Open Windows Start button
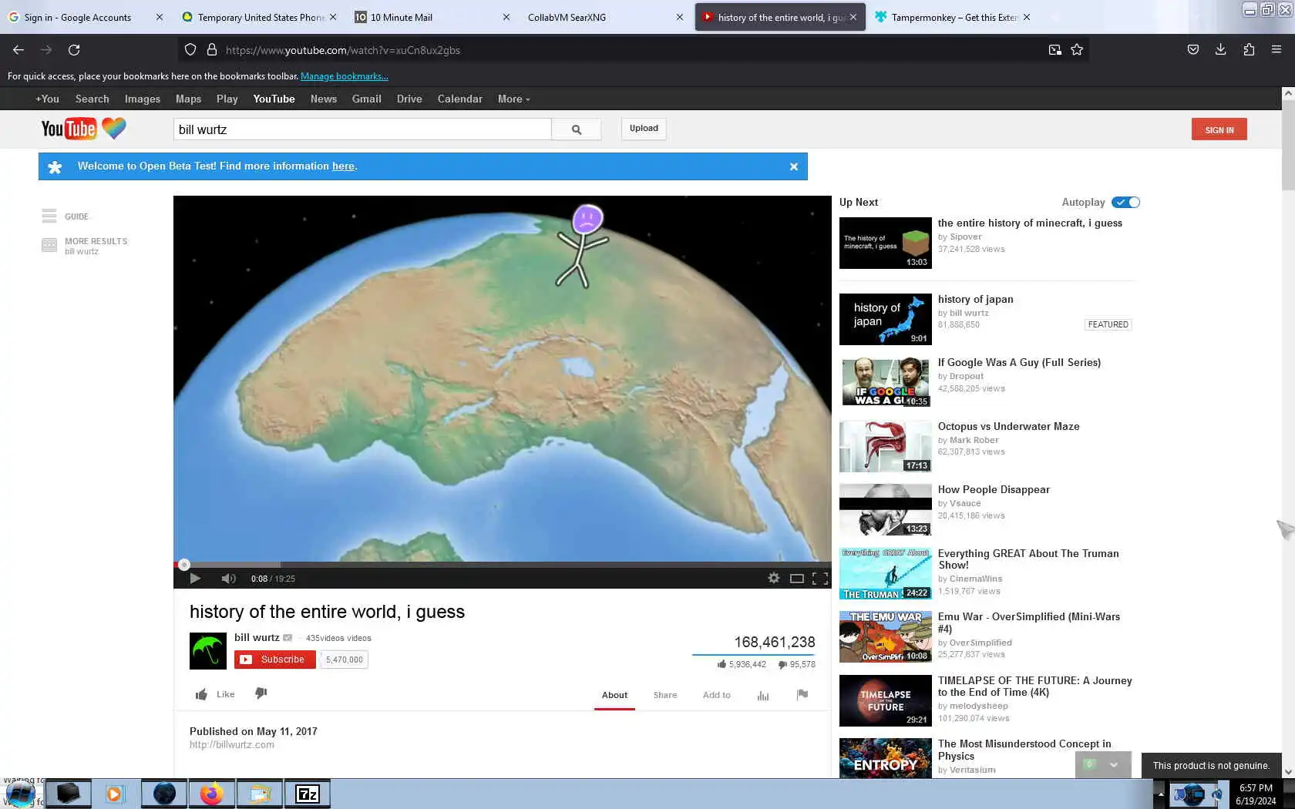The width and height of the screenshot is (1295, 809). point(21,794)
